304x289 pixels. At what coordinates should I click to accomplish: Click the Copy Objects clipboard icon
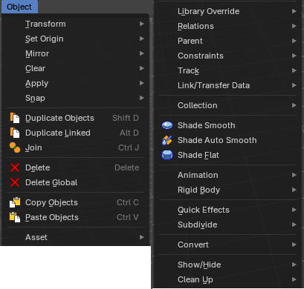[x=15, y=202]
